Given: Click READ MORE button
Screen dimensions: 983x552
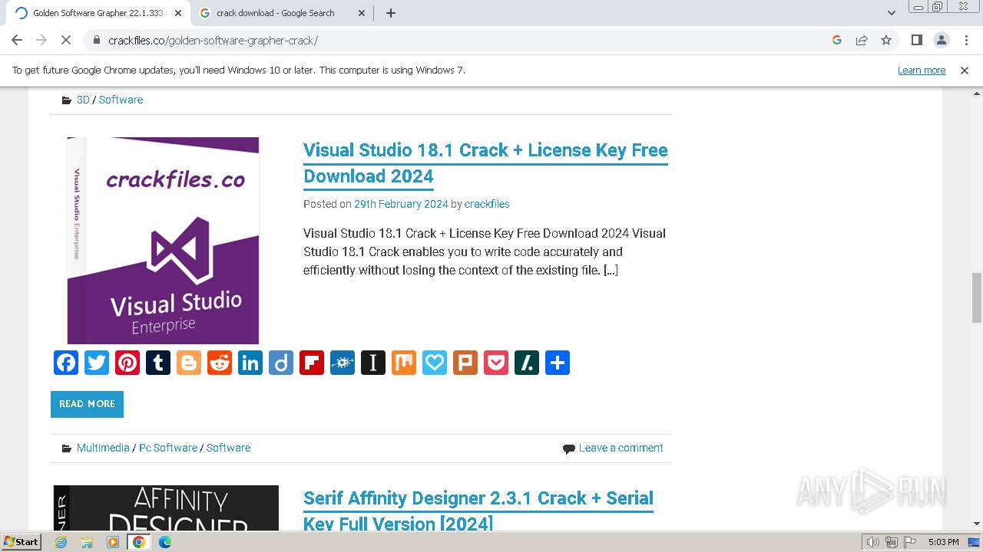Looking at the screenshot, I should tap(87, 404).
